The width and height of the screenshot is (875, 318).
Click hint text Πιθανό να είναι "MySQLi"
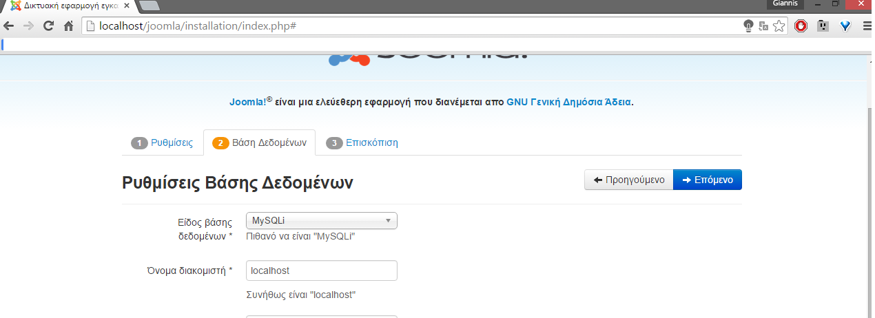point(300,236)
